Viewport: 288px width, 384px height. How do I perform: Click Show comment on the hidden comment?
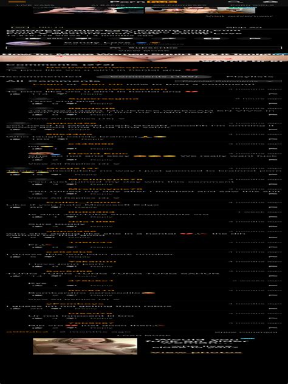pyautogui.click(x=245, y=332)
